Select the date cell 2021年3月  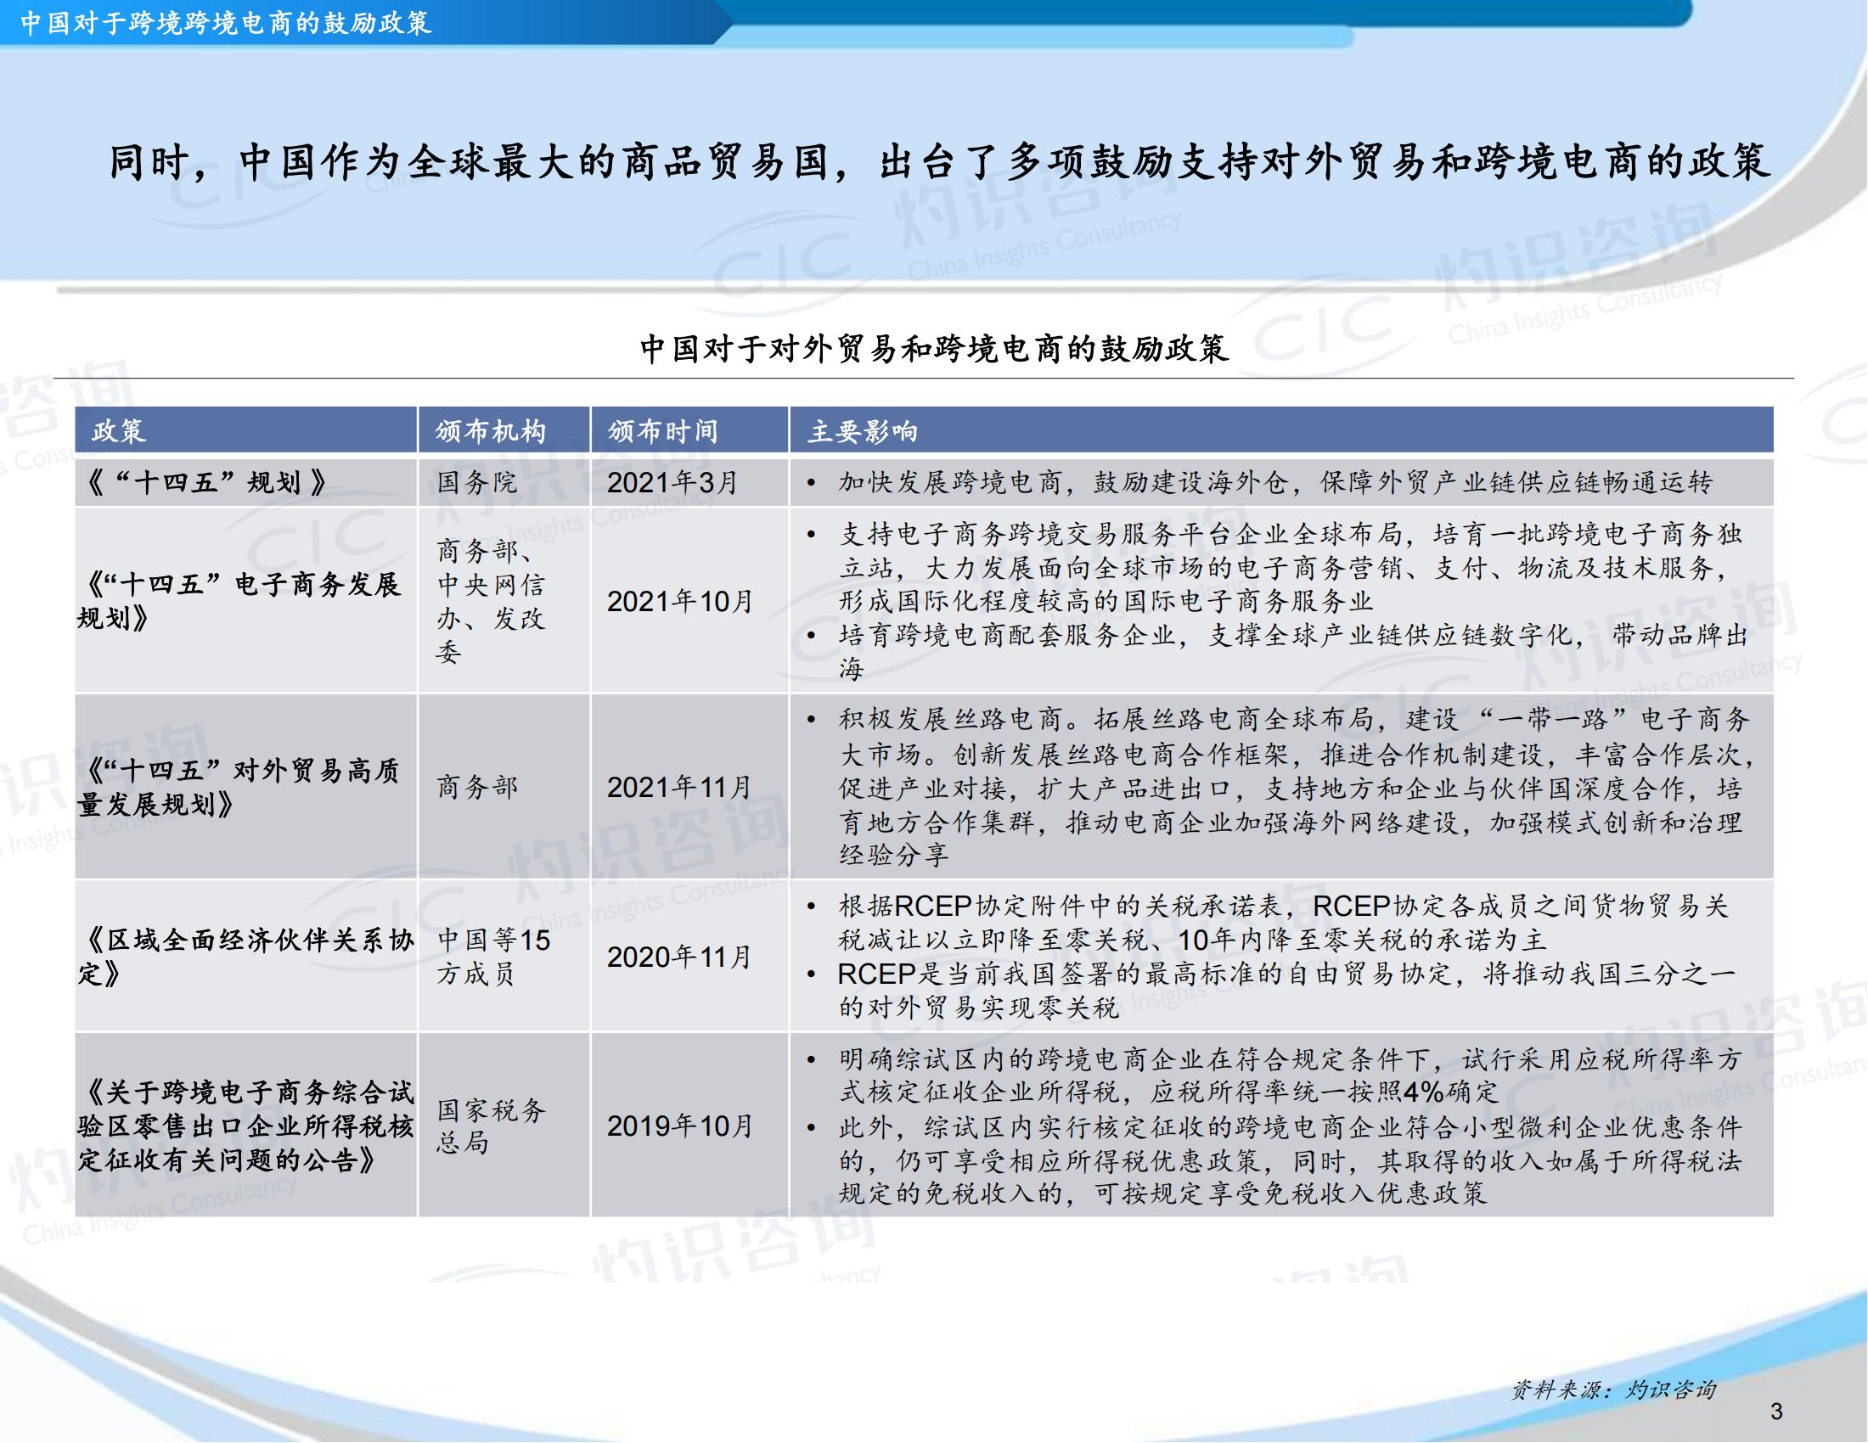pos(689,483)
